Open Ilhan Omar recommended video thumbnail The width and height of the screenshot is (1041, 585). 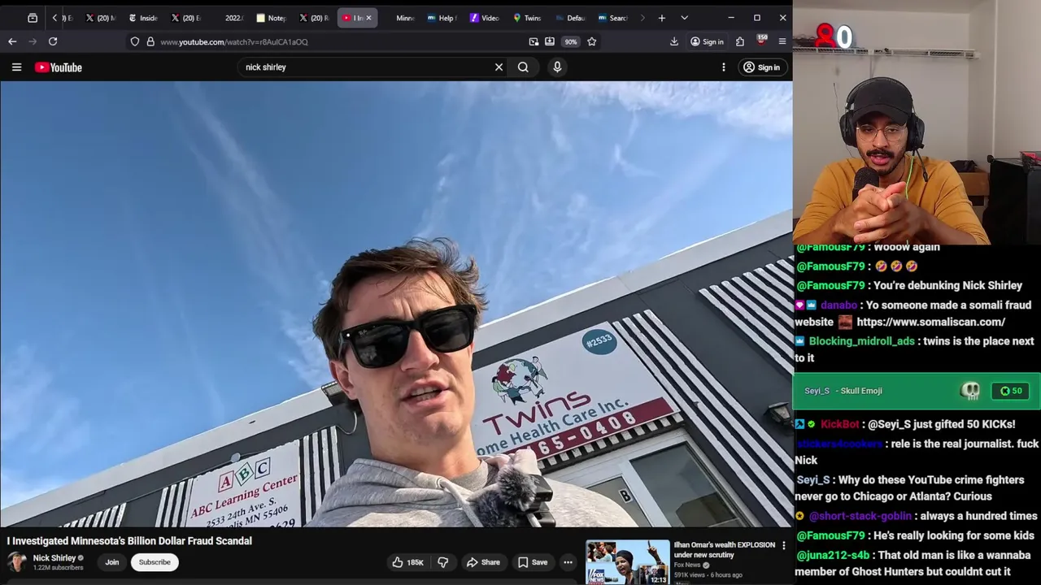(628, 562)
